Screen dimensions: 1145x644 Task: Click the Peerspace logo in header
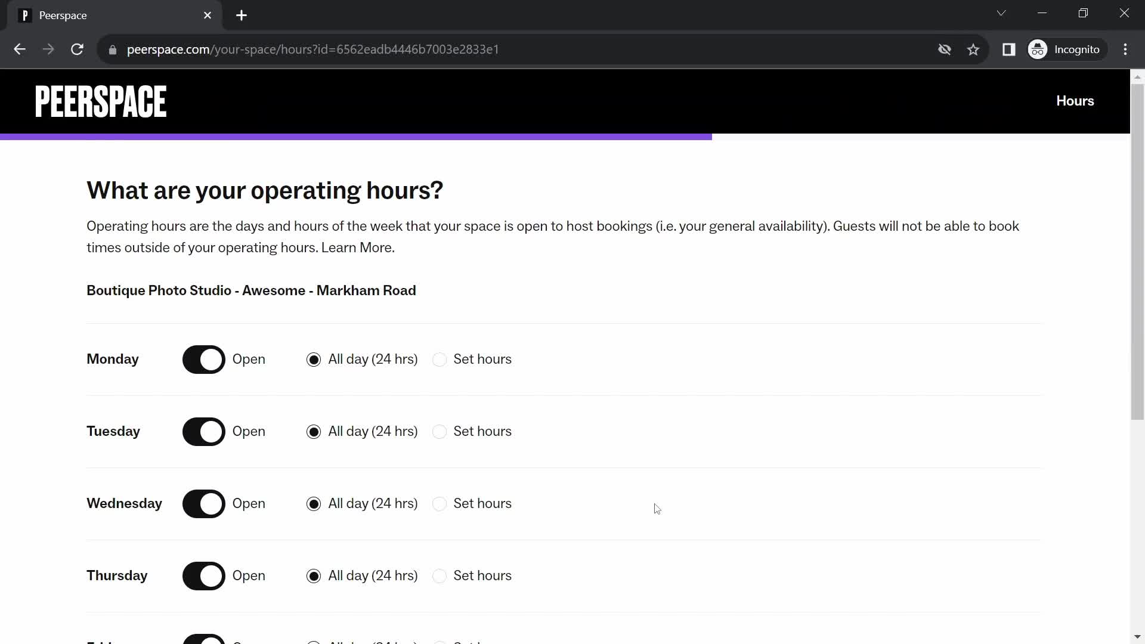pyautogui.click(x=101, y=101)
